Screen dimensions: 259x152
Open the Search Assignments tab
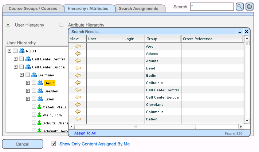(x=138, y=8)
